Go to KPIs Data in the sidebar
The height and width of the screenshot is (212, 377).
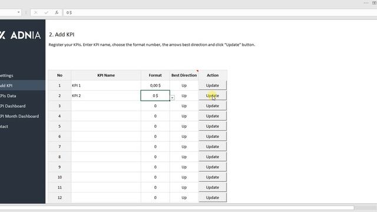(8, 96)
